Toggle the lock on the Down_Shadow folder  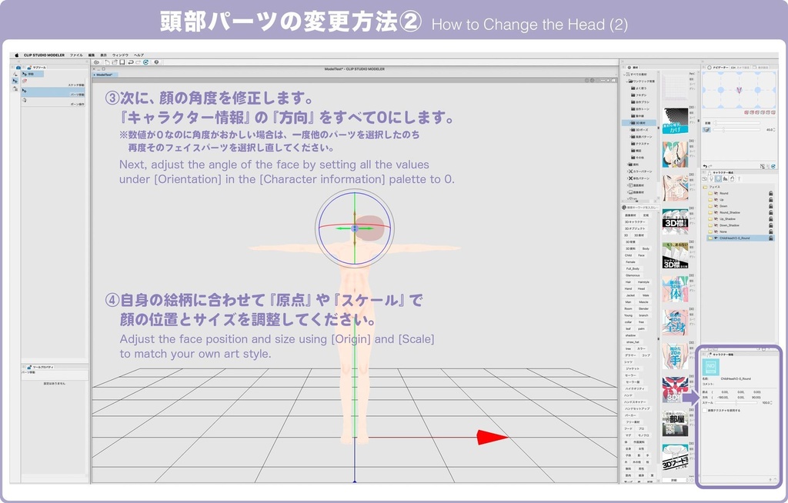pos(770,227)
